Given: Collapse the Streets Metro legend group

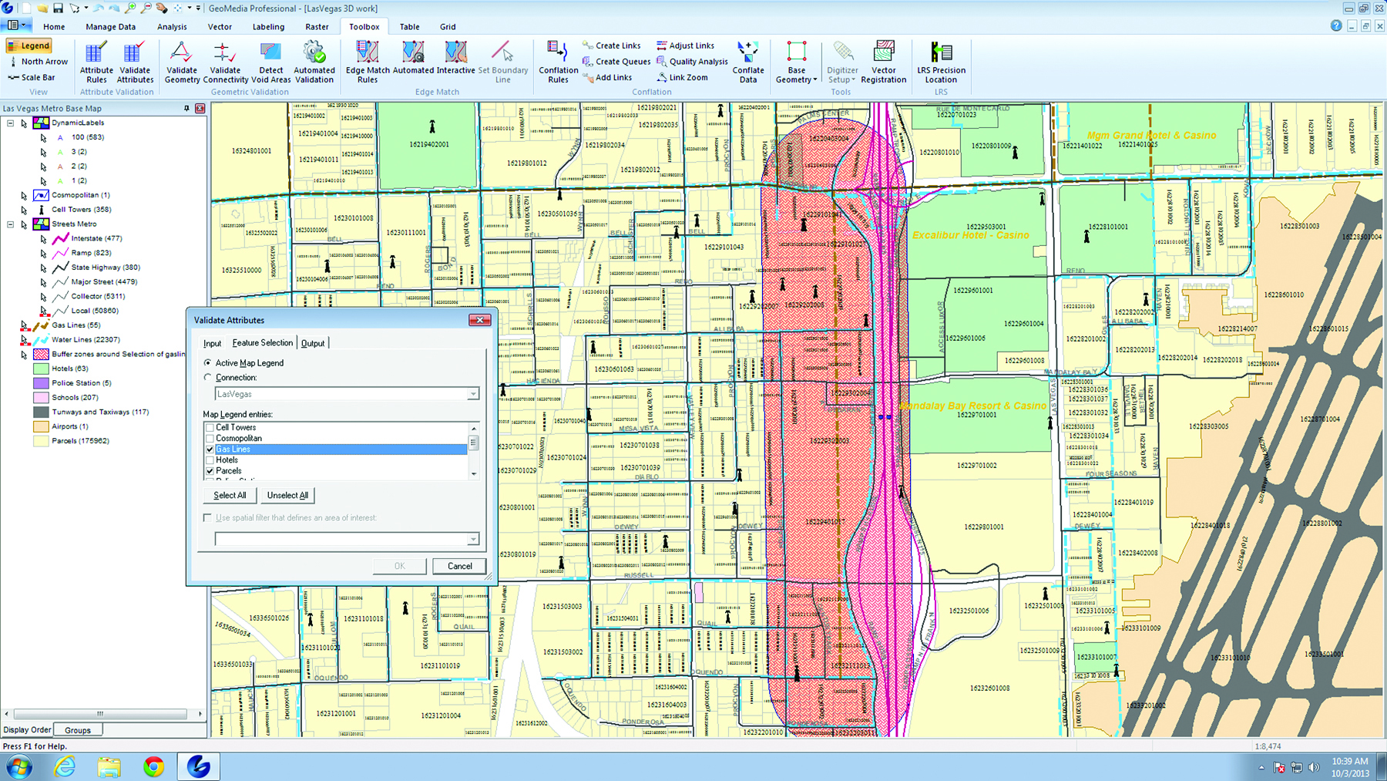Looking at the screenshot, I should [11, 224].
